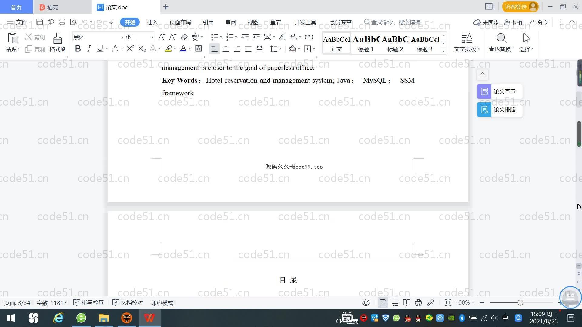This screenshot has width=582, height=327.
Task: Switch to the References (引用) tab
Action: [x=208, y=22]
